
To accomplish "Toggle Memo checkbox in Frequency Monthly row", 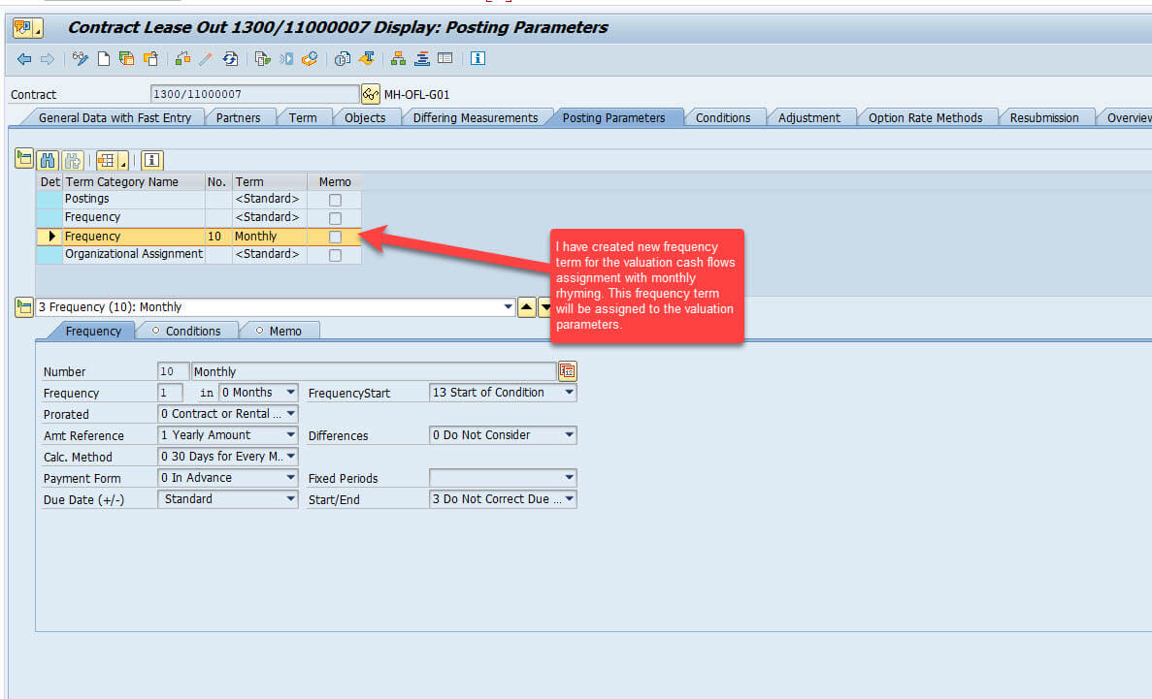I will pyautogui.click(x=335, y=237).
